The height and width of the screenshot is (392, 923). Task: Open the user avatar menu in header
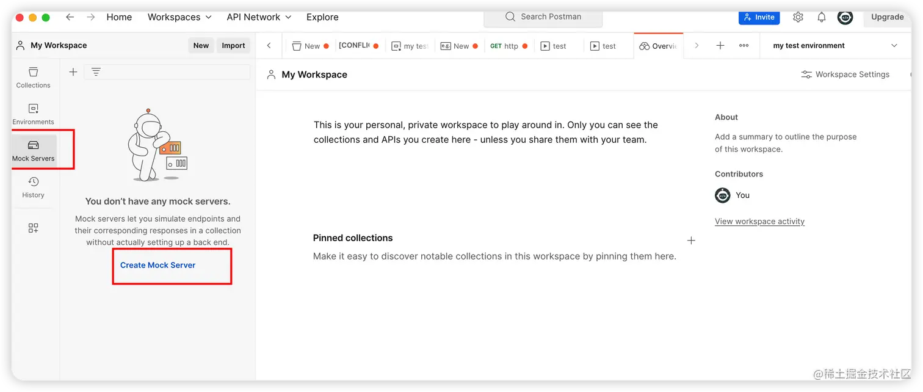pos(845,17)
